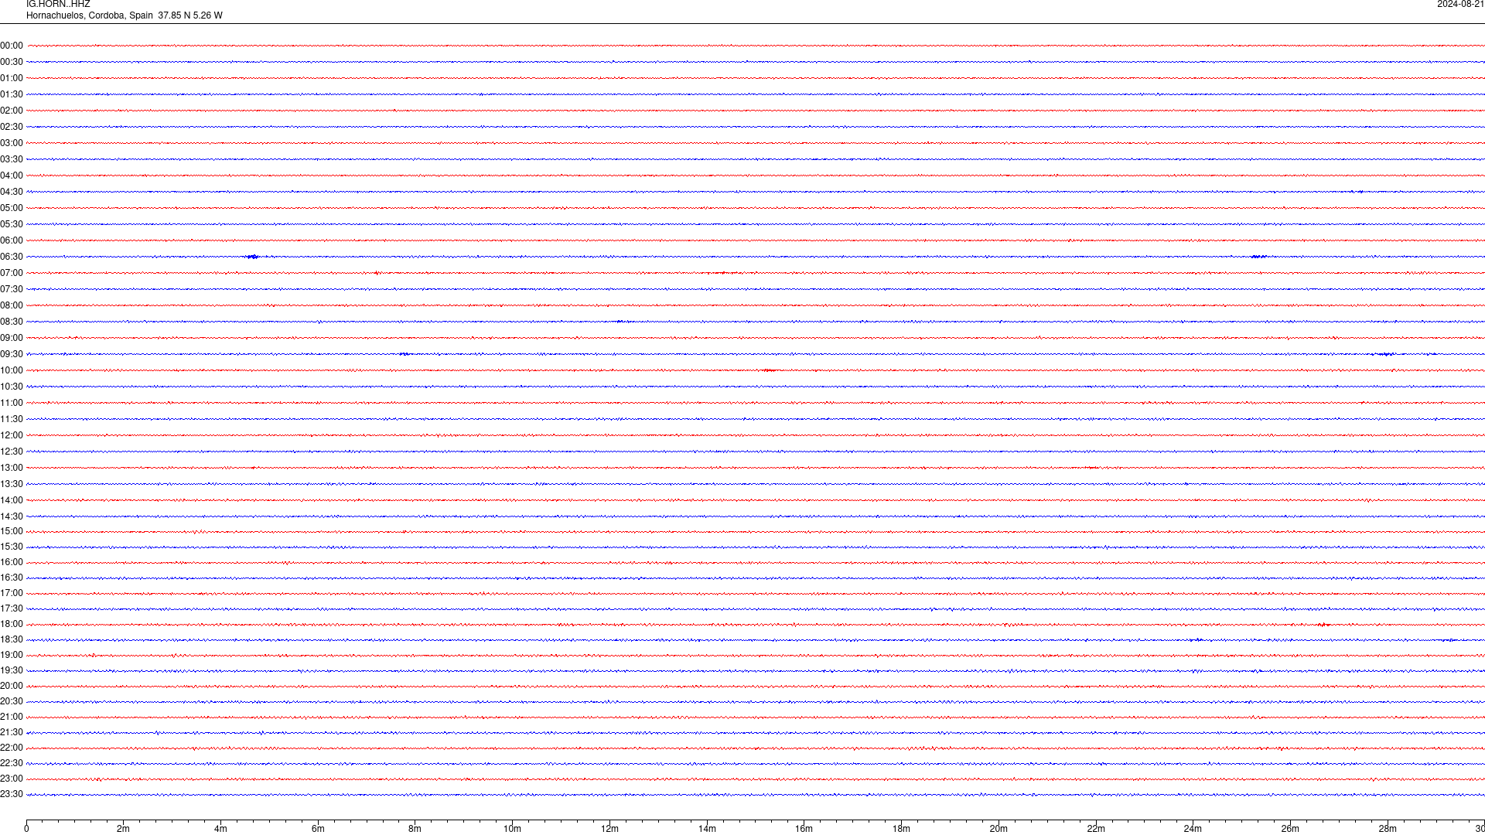Select the 04:30 time row label

point(12,192)
